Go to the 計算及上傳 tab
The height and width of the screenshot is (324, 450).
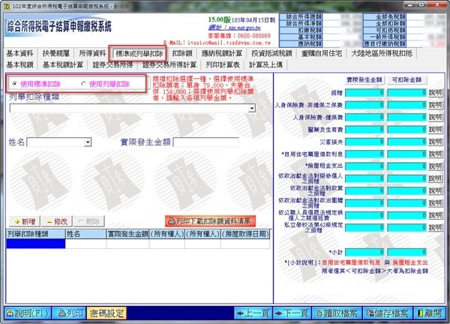(x=265, y=64)
